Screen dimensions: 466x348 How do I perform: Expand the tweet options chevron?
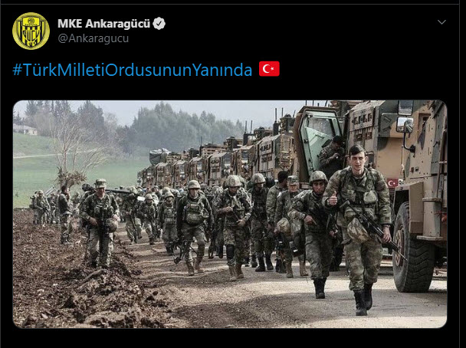441,22
